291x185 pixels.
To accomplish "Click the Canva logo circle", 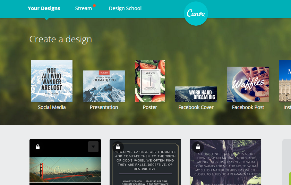I will 196,14.
